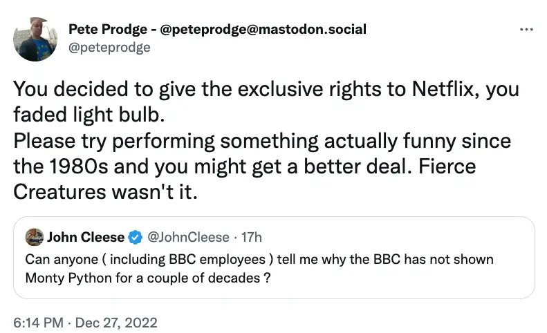Click the blue verified badge beside John Cleese
This screenshot has width=547, height=333.
(135, 238)
